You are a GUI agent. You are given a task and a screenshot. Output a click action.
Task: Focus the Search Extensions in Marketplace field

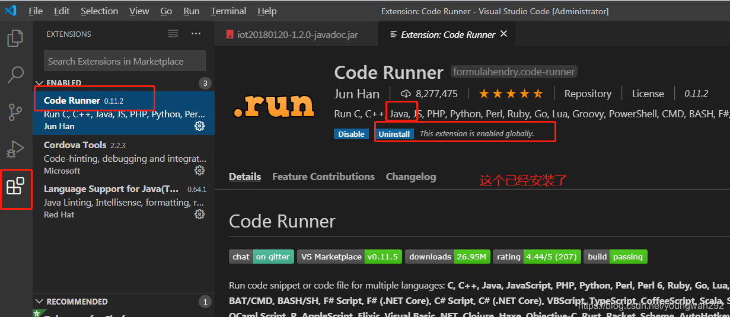125,61
